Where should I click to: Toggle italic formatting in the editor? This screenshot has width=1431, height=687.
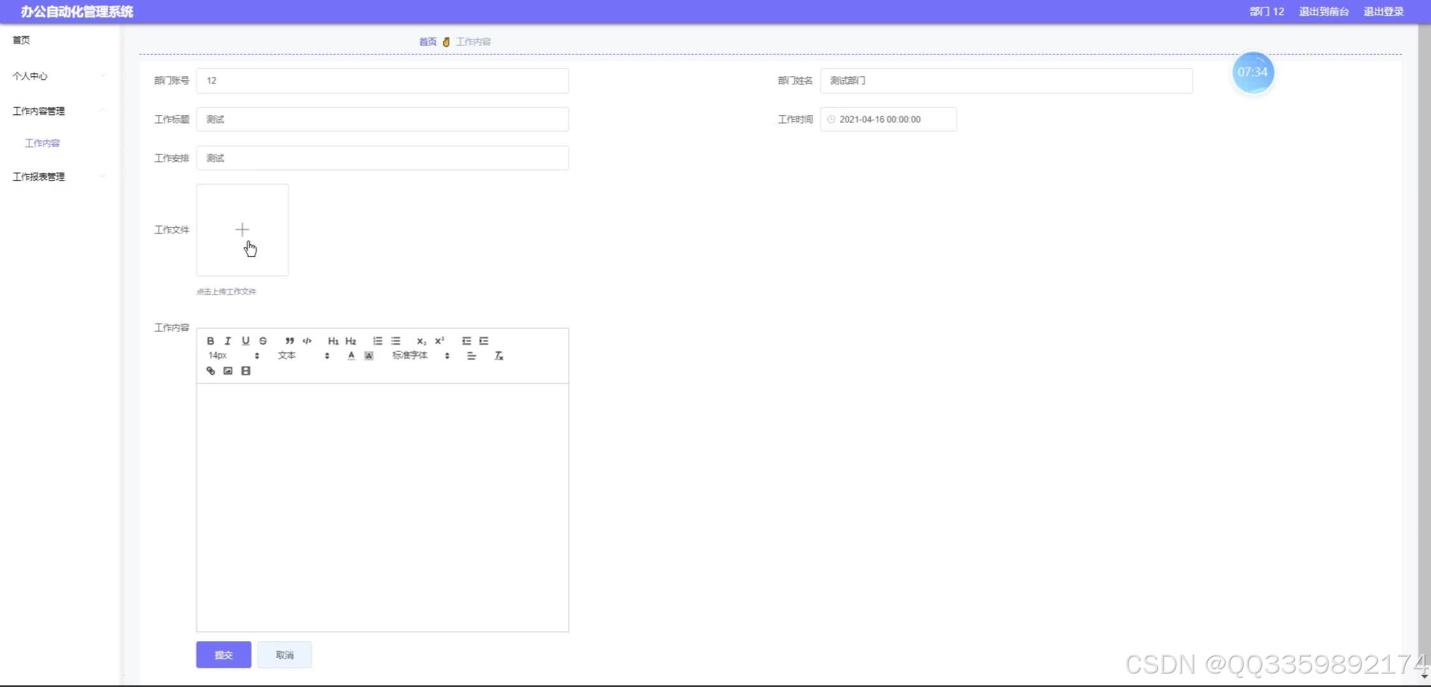(x=227, y=341)
